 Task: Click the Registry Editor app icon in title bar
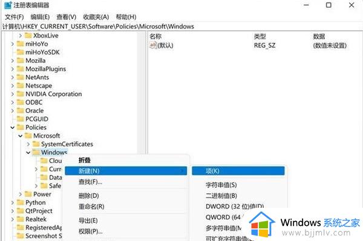(x=8, y=5)
